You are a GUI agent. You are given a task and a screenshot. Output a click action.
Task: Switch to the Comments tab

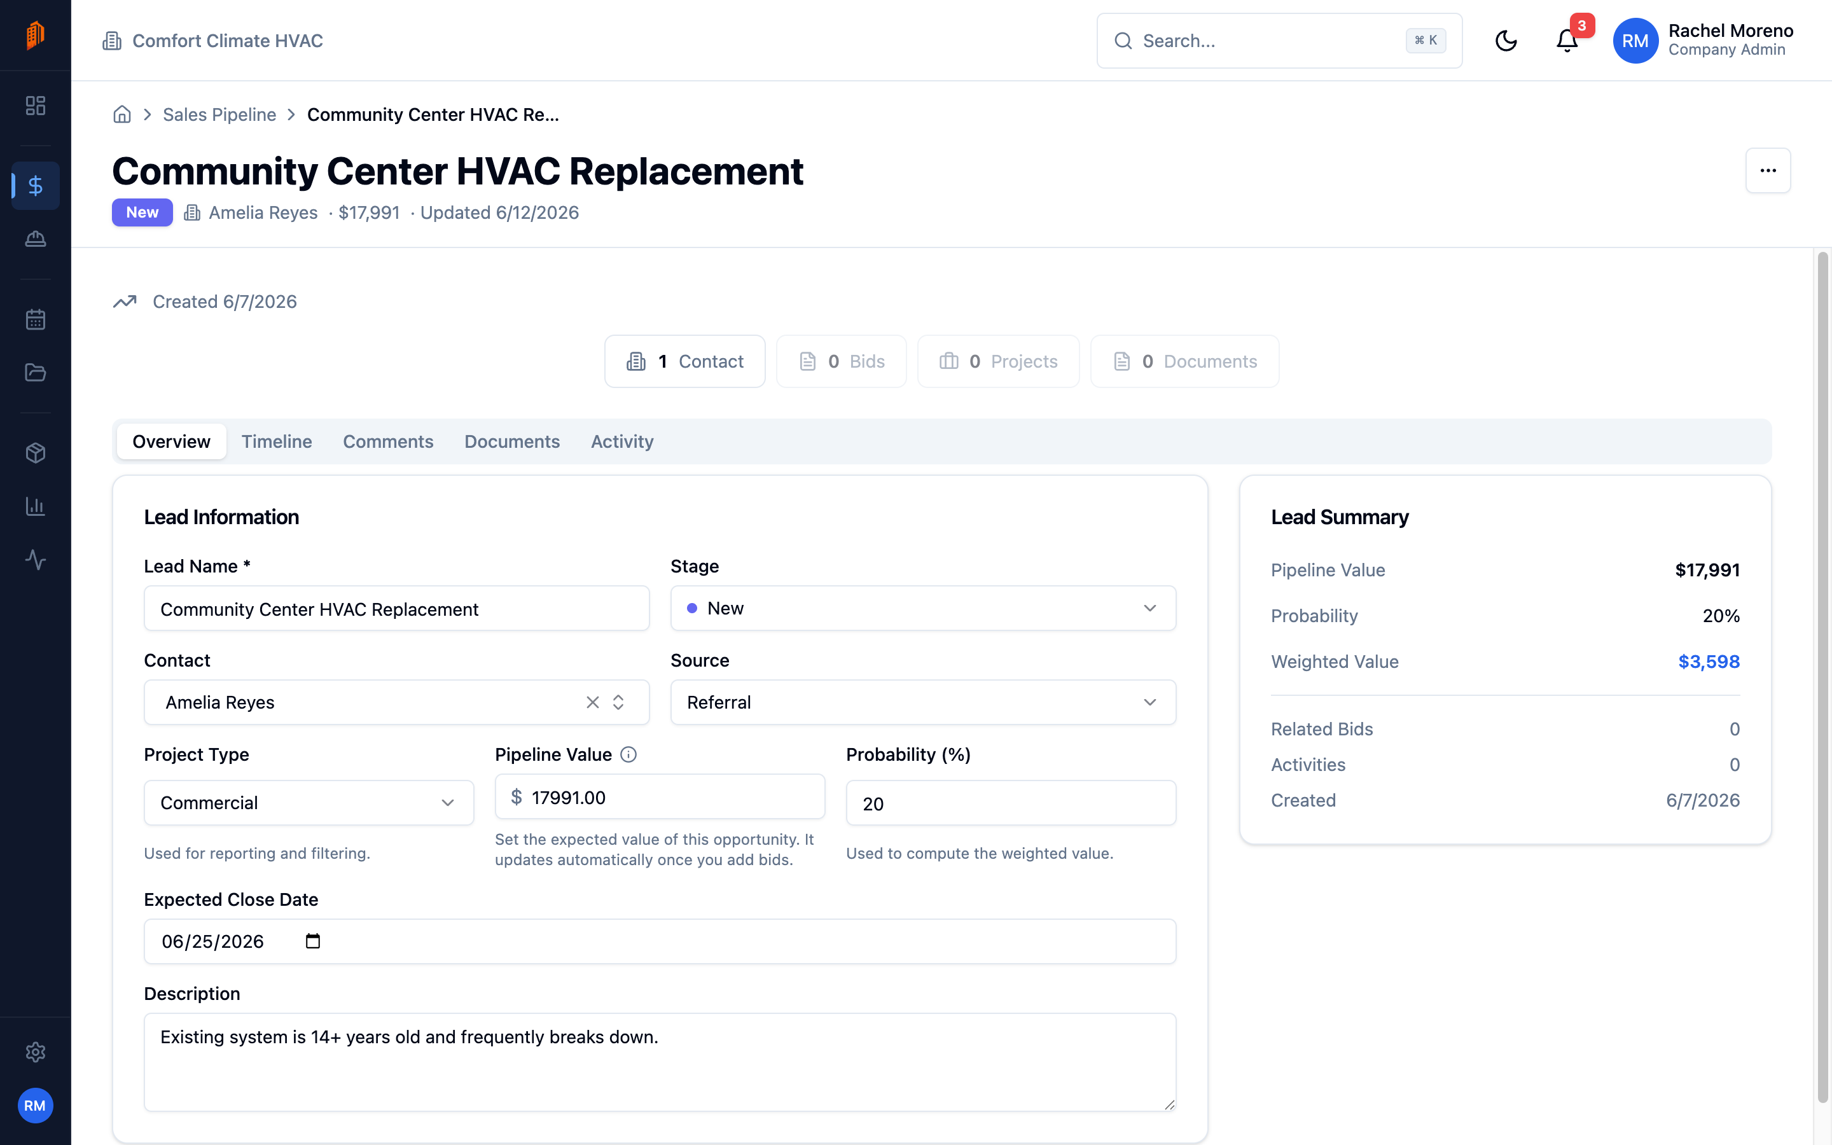pyautogui.click(x=387, y=441)
